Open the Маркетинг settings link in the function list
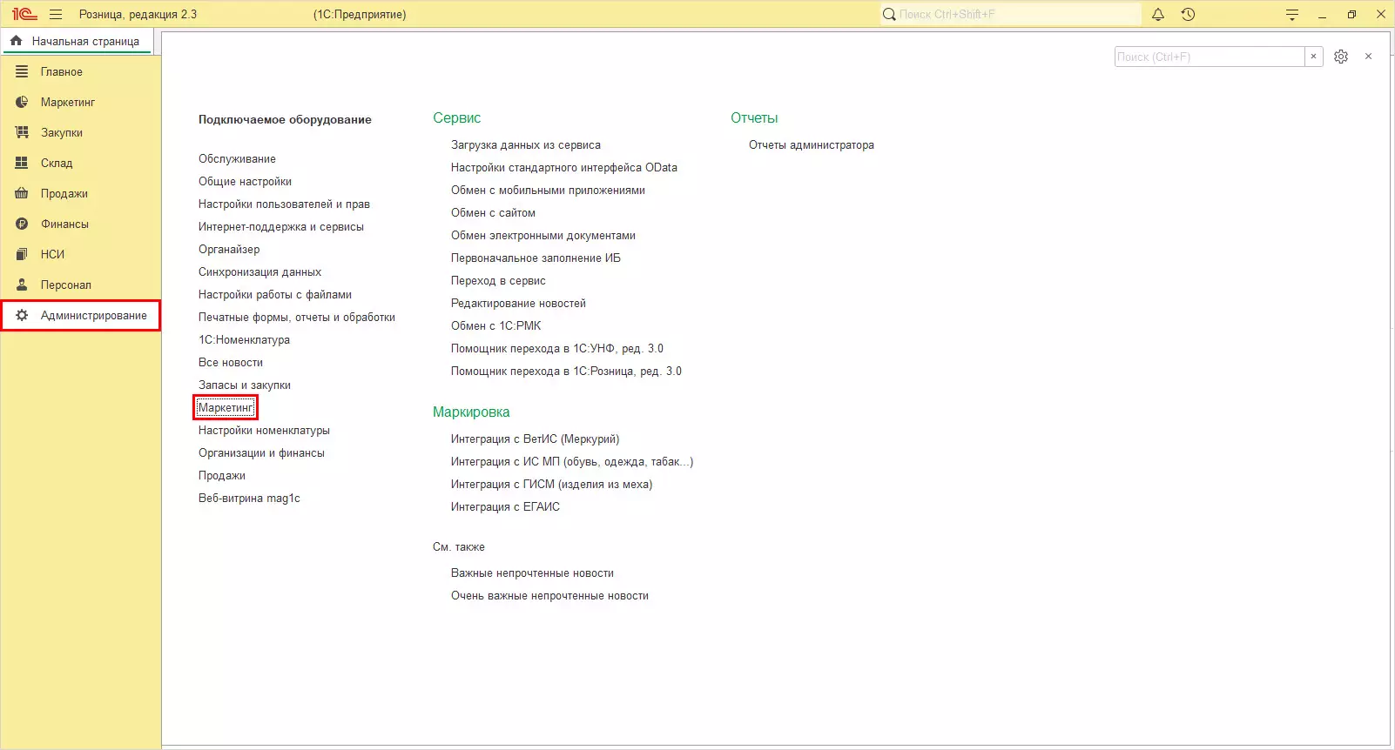The width and height of the screenshot is (1395, 750). tap(226, 408)
